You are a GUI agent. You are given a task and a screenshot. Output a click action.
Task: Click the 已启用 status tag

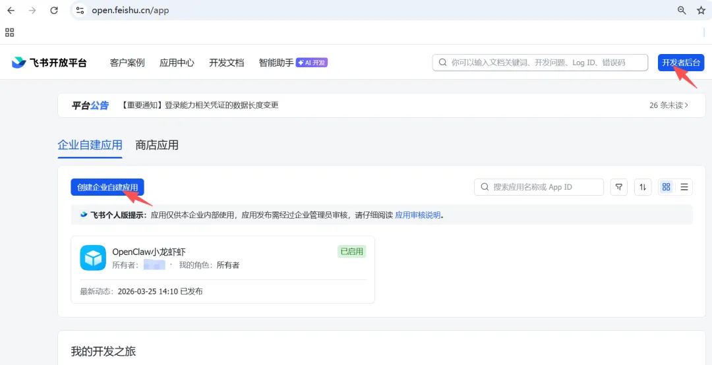click(x=352, y=252)
